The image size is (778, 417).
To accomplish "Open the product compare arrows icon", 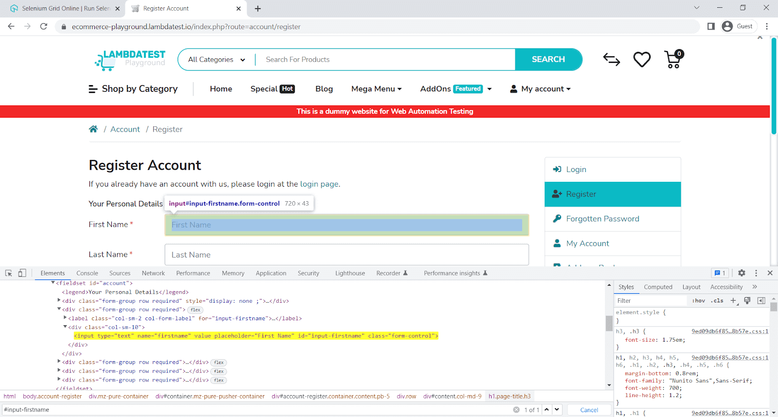I will click(611, 59).
